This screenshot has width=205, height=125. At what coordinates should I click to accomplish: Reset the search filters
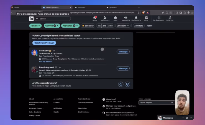click(149, 26)
